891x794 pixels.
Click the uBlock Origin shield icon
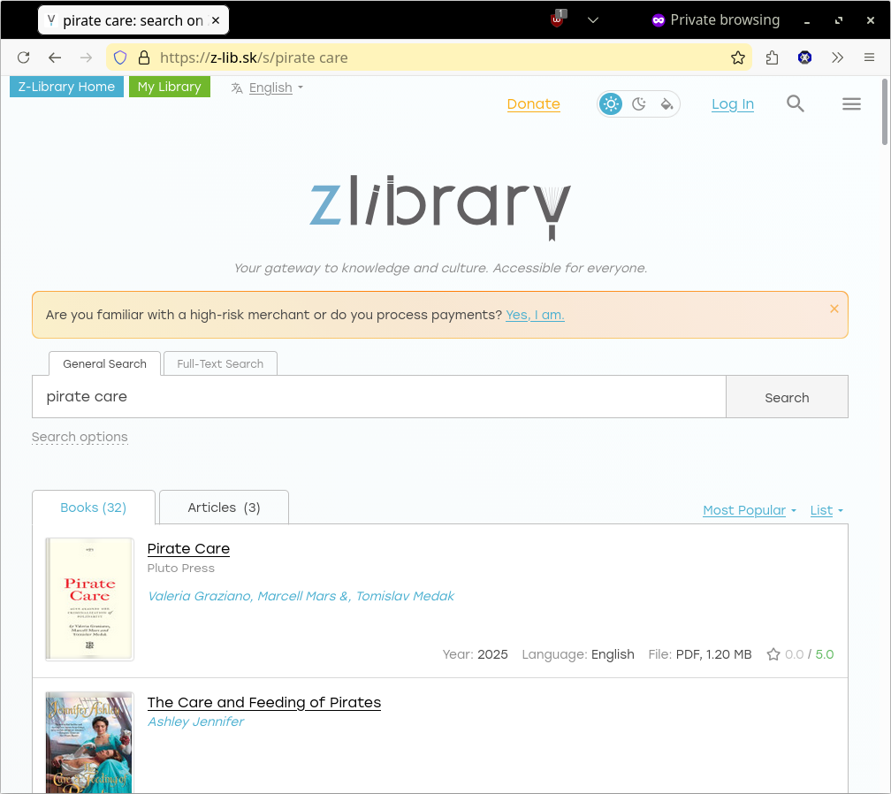558,19
